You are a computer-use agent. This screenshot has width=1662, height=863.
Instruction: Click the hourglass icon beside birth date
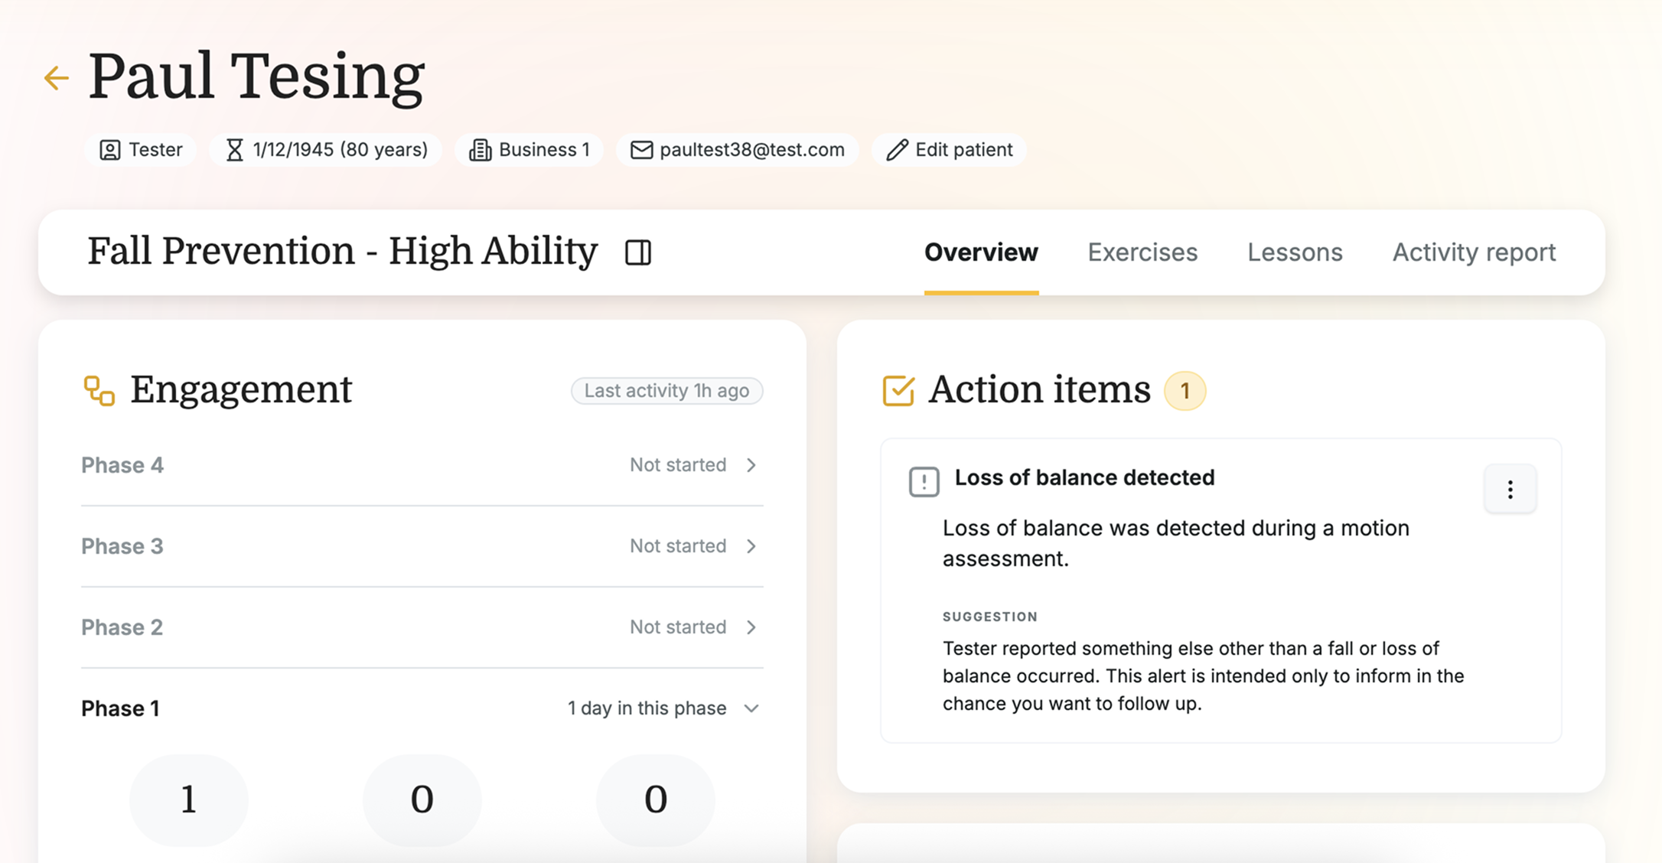(x=235, y=150)
